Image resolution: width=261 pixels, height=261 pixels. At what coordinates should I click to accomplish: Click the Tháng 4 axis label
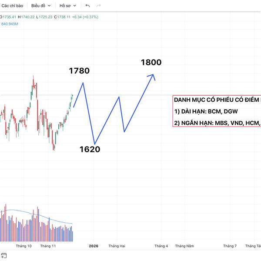pos(161,246)
